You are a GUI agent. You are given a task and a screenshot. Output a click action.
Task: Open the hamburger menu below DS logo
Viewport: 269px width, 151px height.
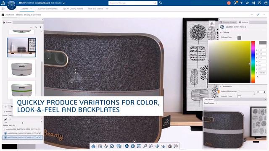point(3,8)
